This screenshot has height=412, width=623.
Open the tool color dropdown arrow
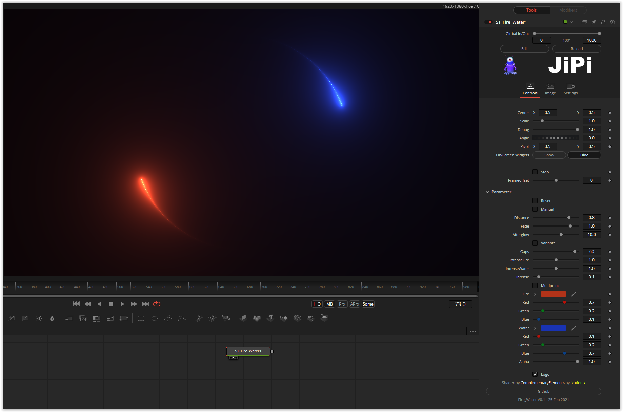pyautogui.click(x=571, y=22)
